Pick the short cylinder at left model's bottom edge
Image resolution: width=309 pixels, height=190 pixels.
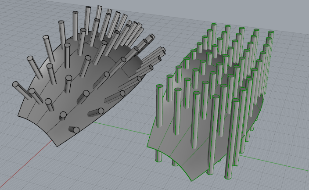[x=74, y=129]
